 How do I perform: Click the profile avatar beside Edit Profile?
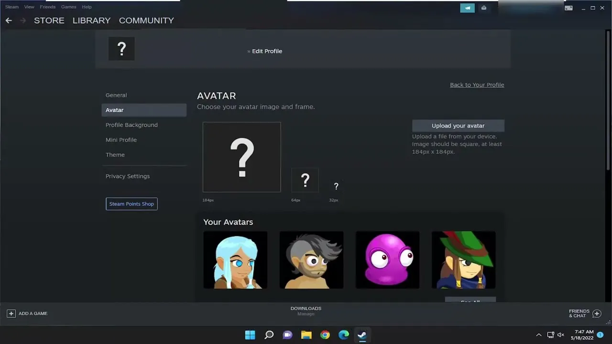pos(121,49)
